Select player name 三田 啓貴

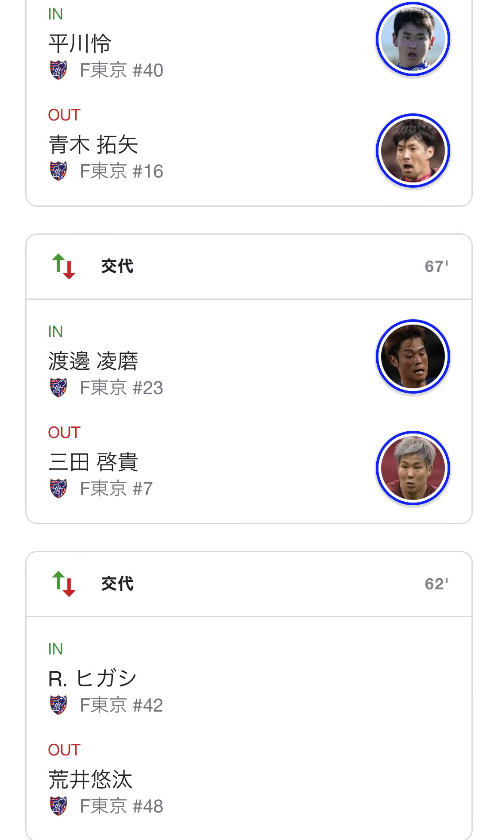coord(93,462)
